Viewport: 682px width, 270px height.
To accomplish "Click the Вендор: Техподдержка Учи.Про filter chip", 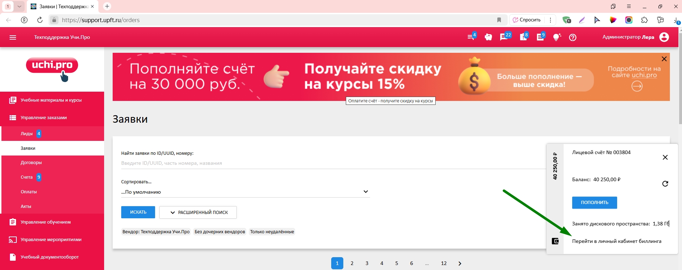I will click(x=156, y=232).
